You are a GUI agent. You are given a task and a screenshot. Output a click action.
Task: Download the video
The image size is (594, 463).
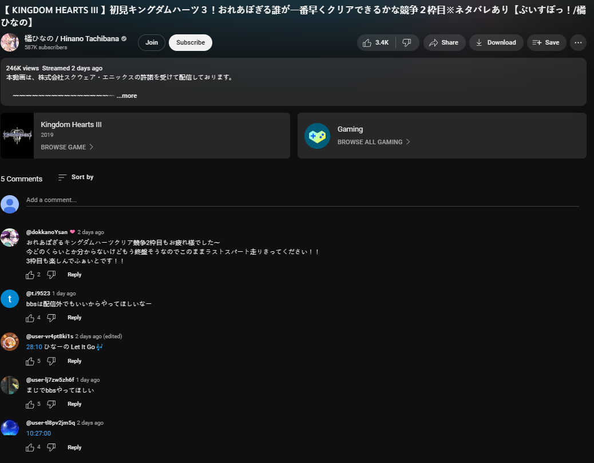pyautogui.click(x=496, y=42)
